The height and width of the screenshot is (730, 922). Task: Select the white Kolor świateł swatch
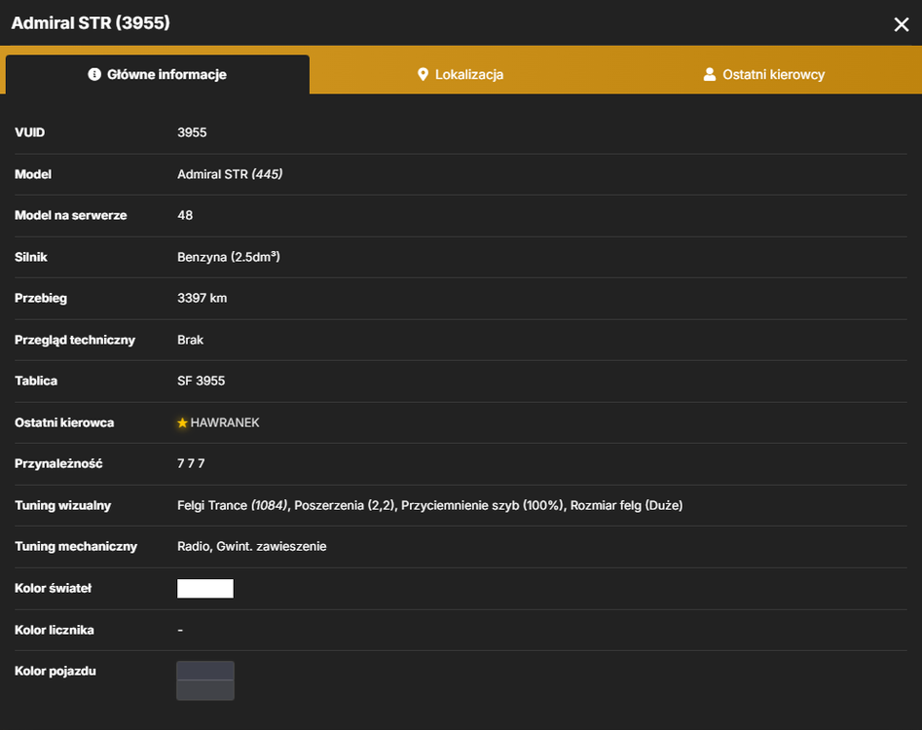[205, 588]
